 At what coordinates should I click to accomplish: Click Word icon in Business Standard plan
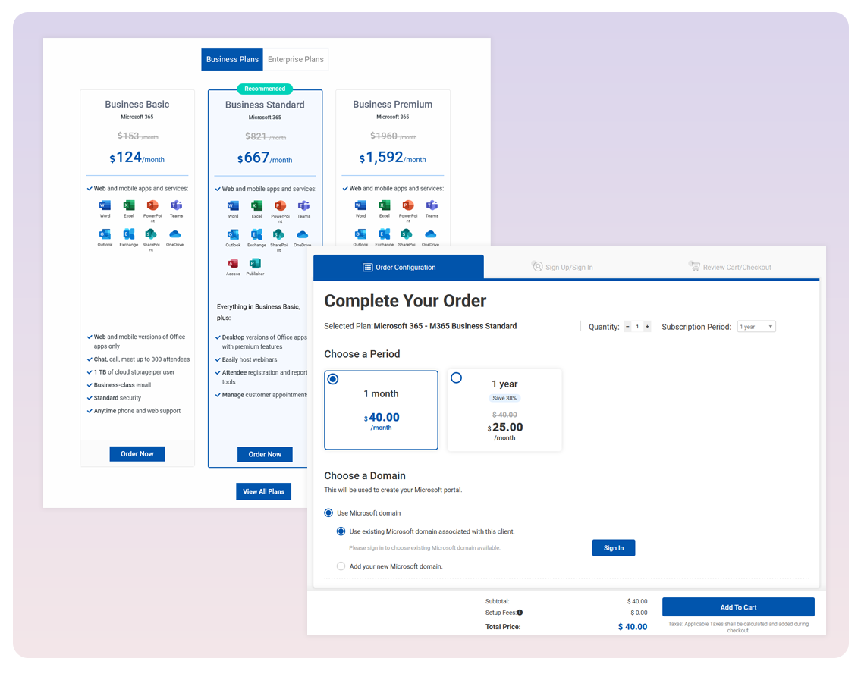click(x=233, y=206)
